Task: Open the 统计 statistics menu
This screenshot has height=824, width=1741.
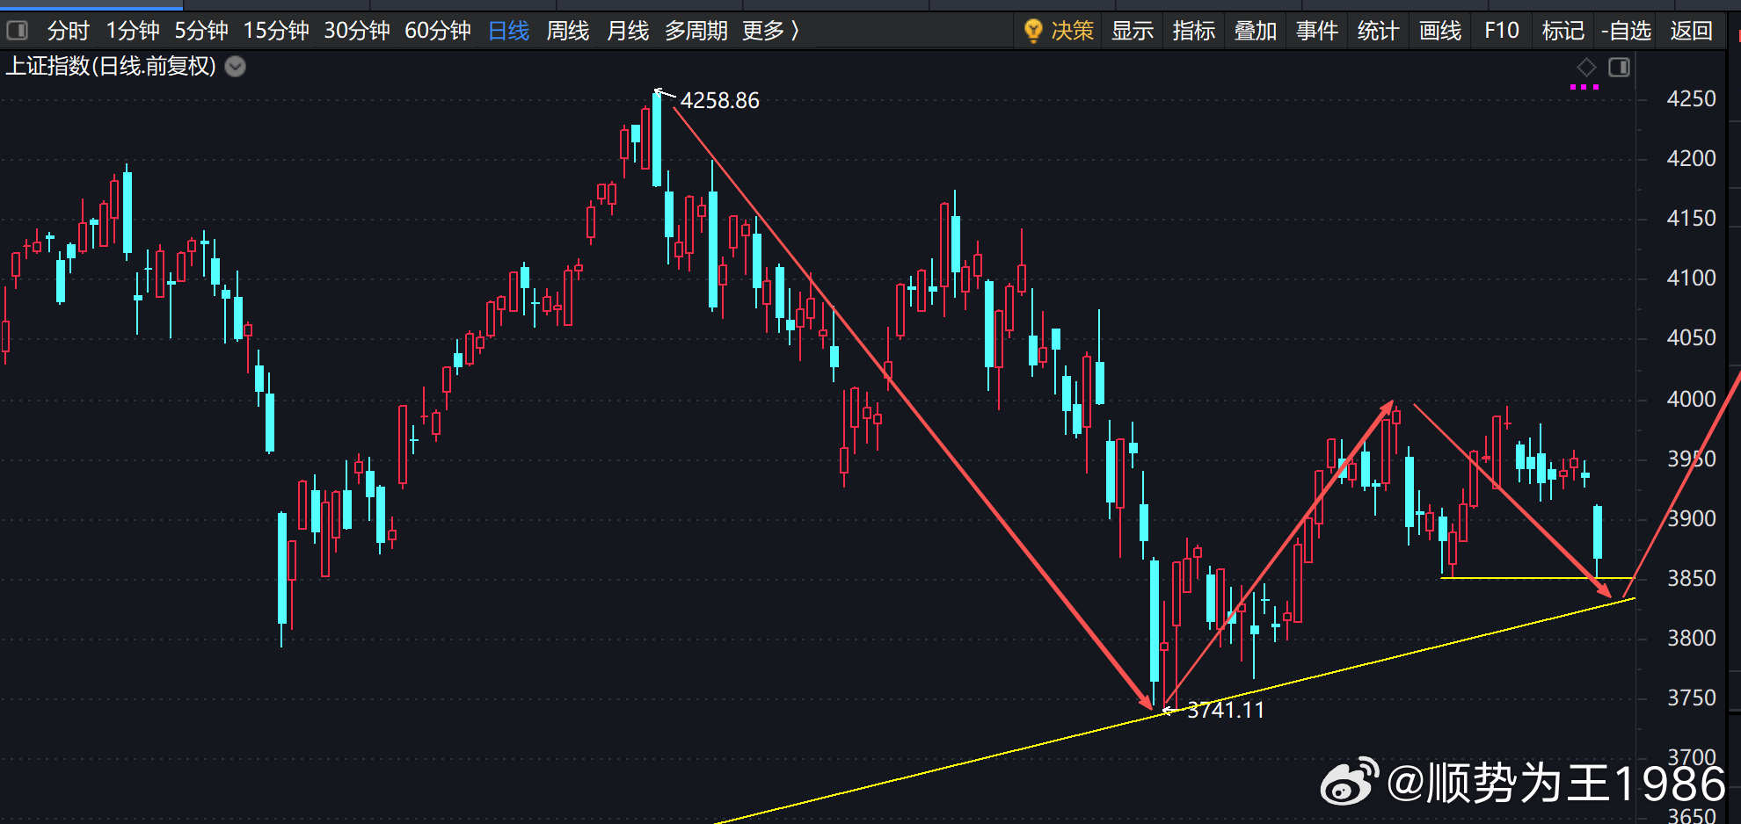Action: pyautogui.click(x=1379, y=32)
